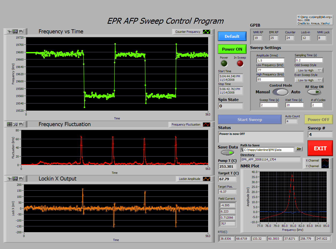Click the Auto Count value field

click(291, 121)
